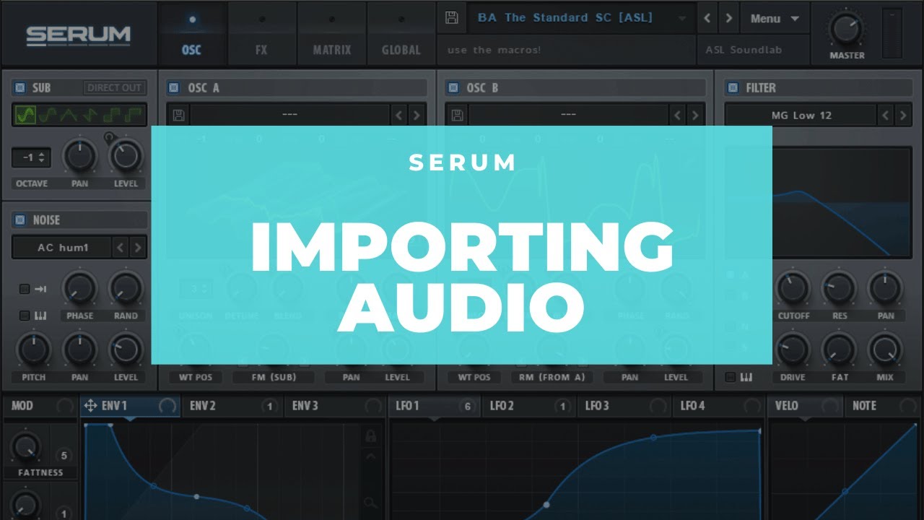Viewport: 924px width, 520px height.
Task: Choose the last pulse-shaped sub waveform icon
Action: pyautogui.click(x=134, y=115)
